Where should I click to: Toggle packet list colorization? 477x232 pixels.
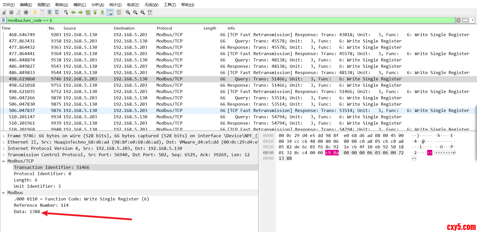(119, 12)
